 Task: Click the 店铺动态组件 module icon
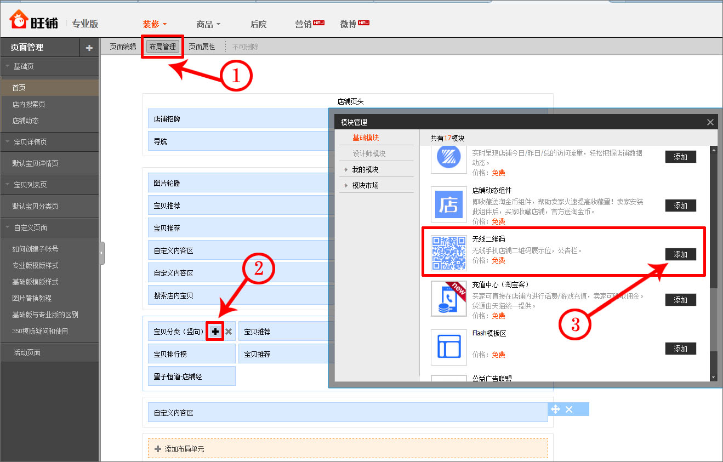[448, 206]
